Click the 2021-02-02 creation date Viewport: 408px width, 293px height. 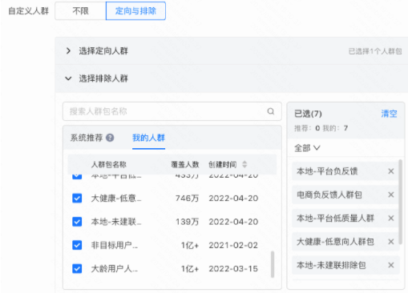[x=233, y=245]
